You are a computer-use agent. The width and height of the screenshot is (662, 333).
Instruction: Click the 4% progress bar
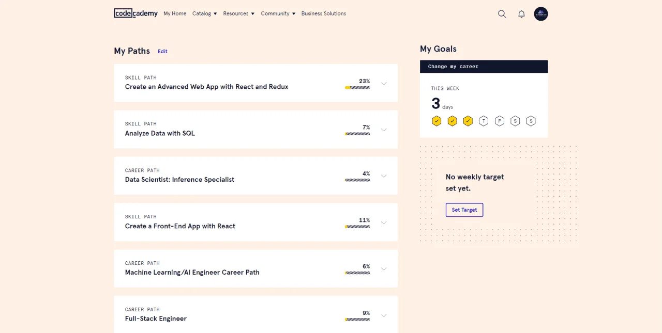click(357, 180)
